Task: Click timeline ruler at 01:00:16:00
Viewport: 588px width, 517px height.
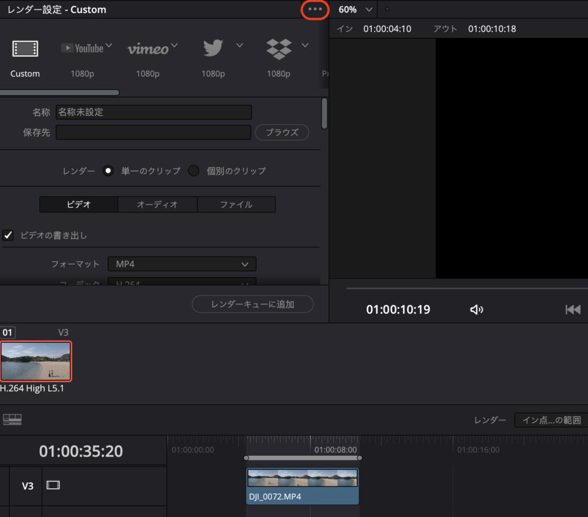Action: (x=478, y=449)
